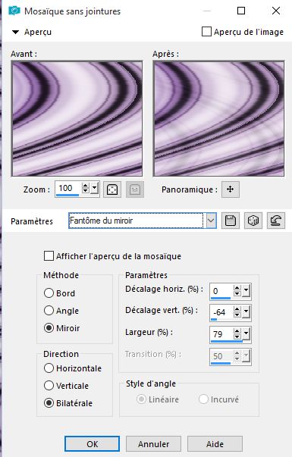Select the Angle method radio button
This screenshot has height=457, width=292.
pos(49,311)
